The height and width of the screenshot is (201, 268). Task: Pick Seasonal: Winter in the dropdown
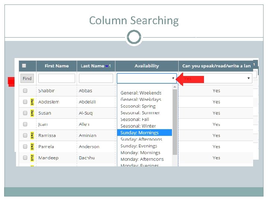point(138,126)
